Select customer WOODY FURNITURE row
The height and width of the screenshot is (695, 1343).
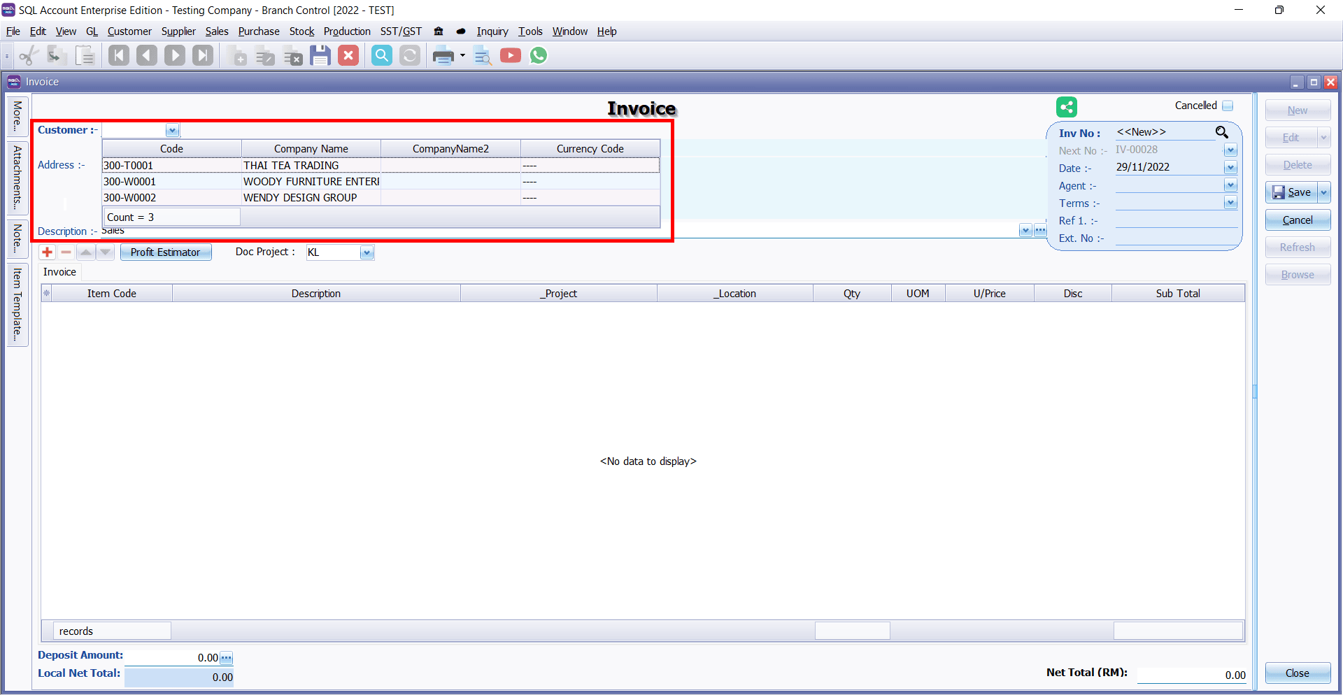pyautogui.click(x=381, y=182)
